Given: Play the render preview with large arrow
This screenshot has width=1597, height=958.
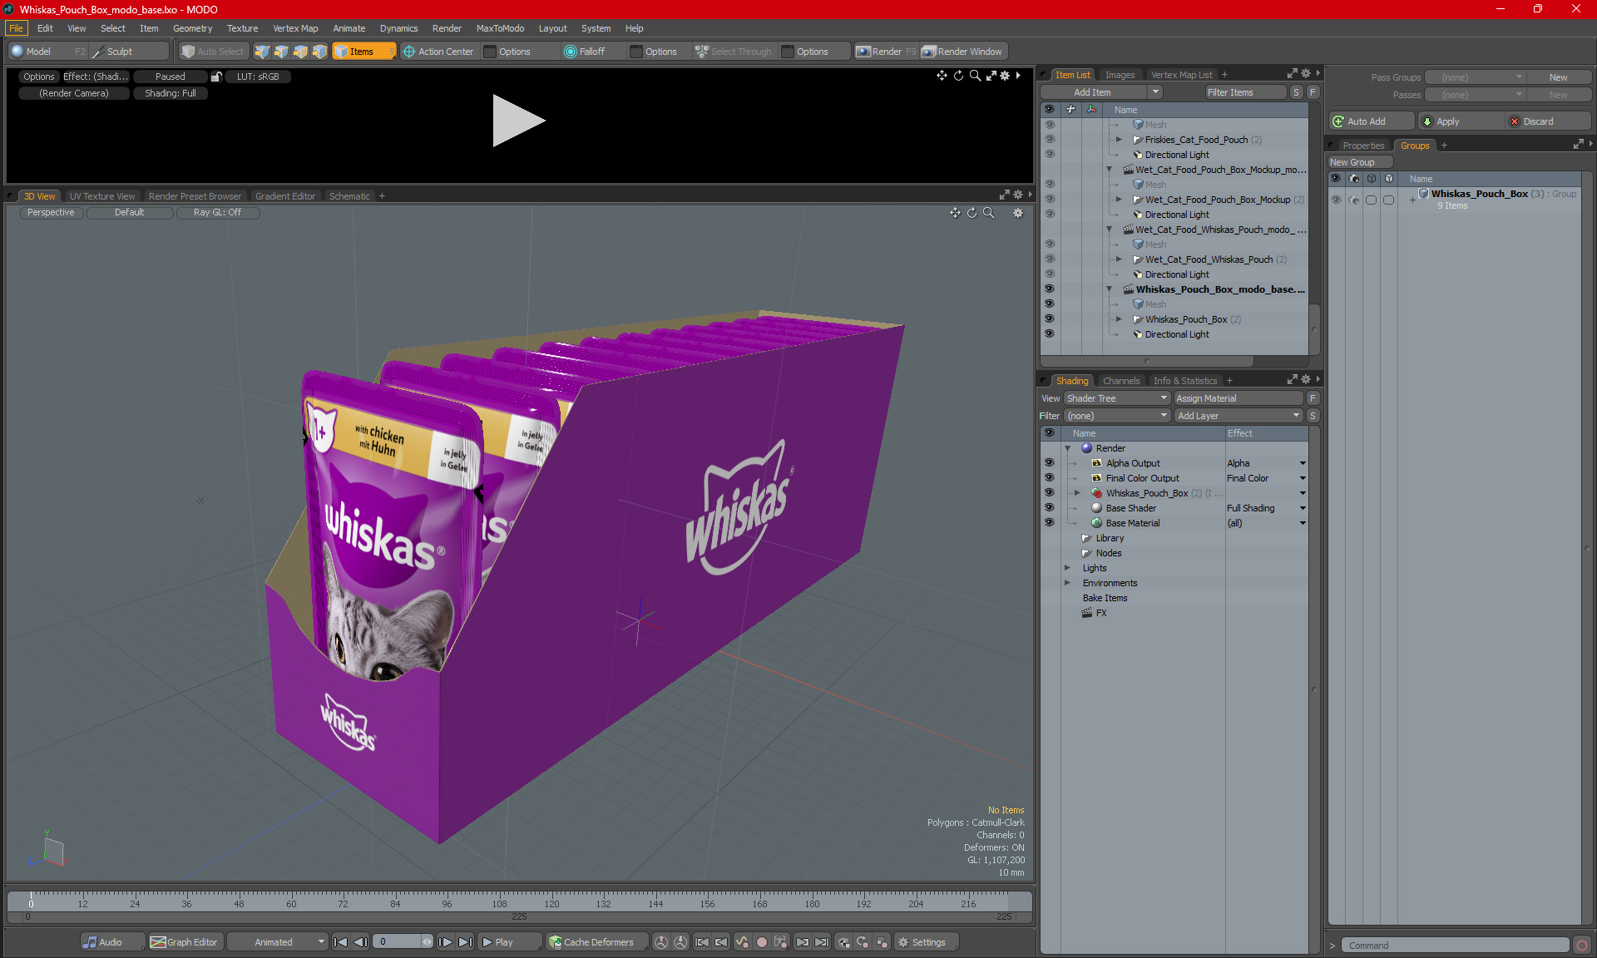Looking at the screenshot, I should click(x=517, y=121).
